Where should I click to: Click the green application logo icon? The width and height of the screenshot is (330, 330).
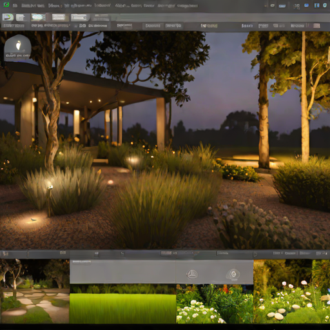coord(6,5)
